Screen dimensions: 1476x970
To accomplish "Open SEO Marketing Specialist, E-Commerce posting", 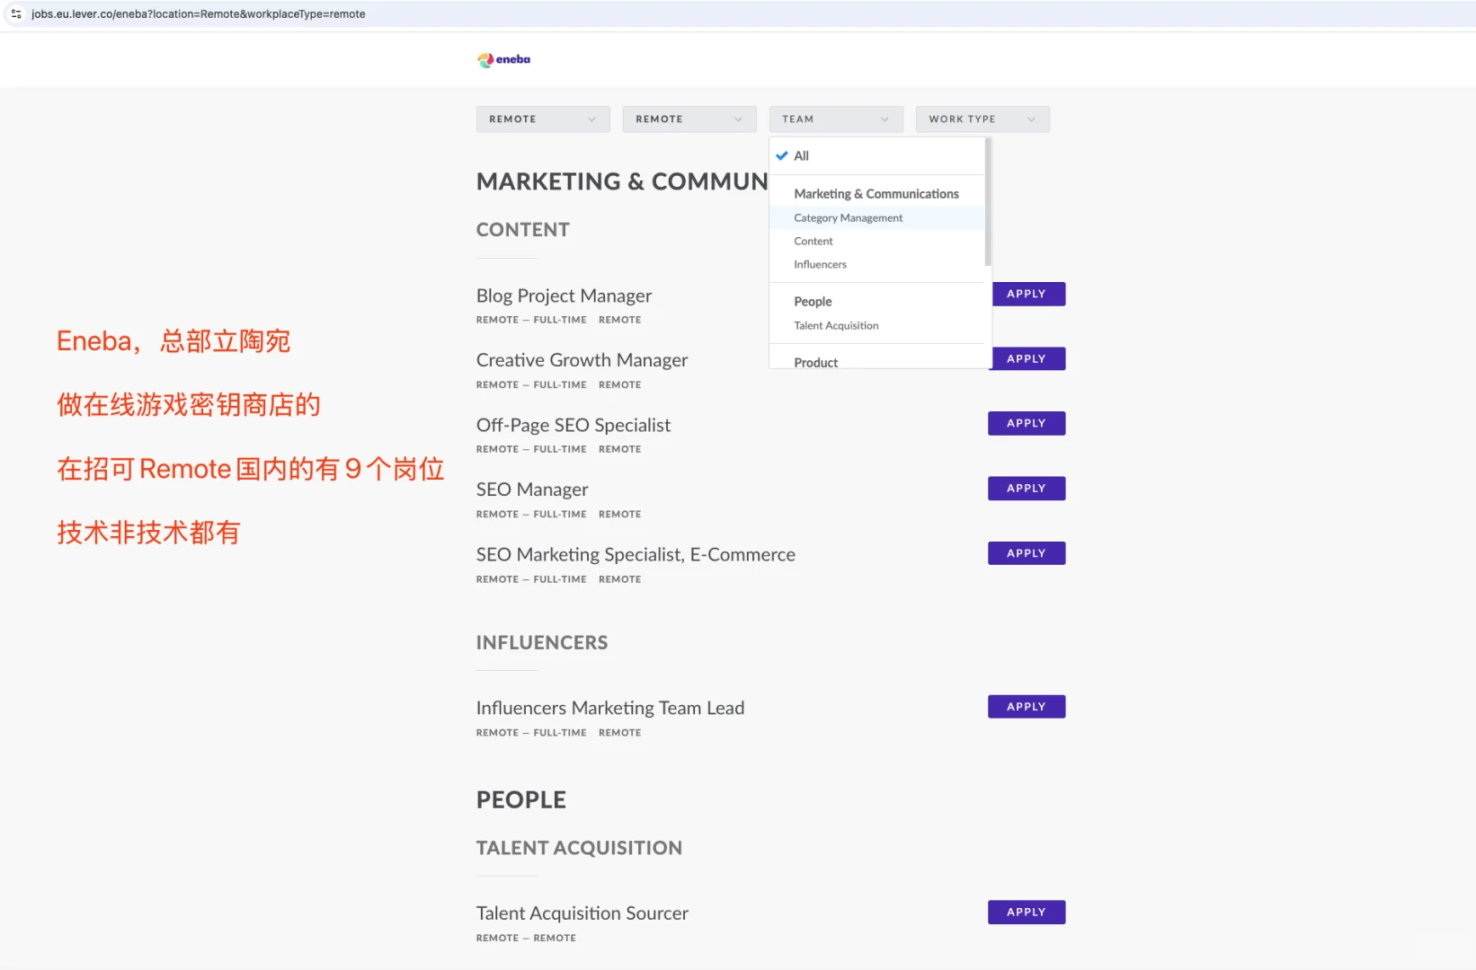I will coord(636,555).
